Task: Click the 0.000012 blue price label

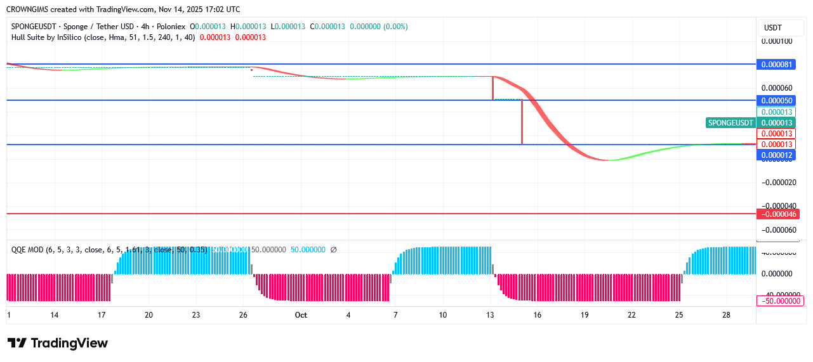Action: [776, 155]
